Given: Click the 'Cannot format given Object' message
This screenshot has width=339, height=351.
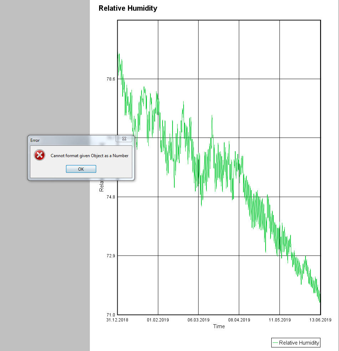Looking at the screenshot, I should [x=89, y=155].
